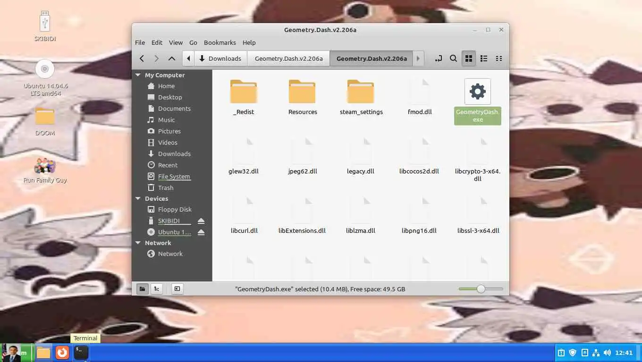The height and width of the screenshot is (362, 642).
Task: Open the Go menu
Action: (x=193, y=42)
